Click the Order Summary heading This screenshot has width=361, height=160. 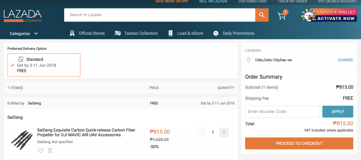[263, 77]
